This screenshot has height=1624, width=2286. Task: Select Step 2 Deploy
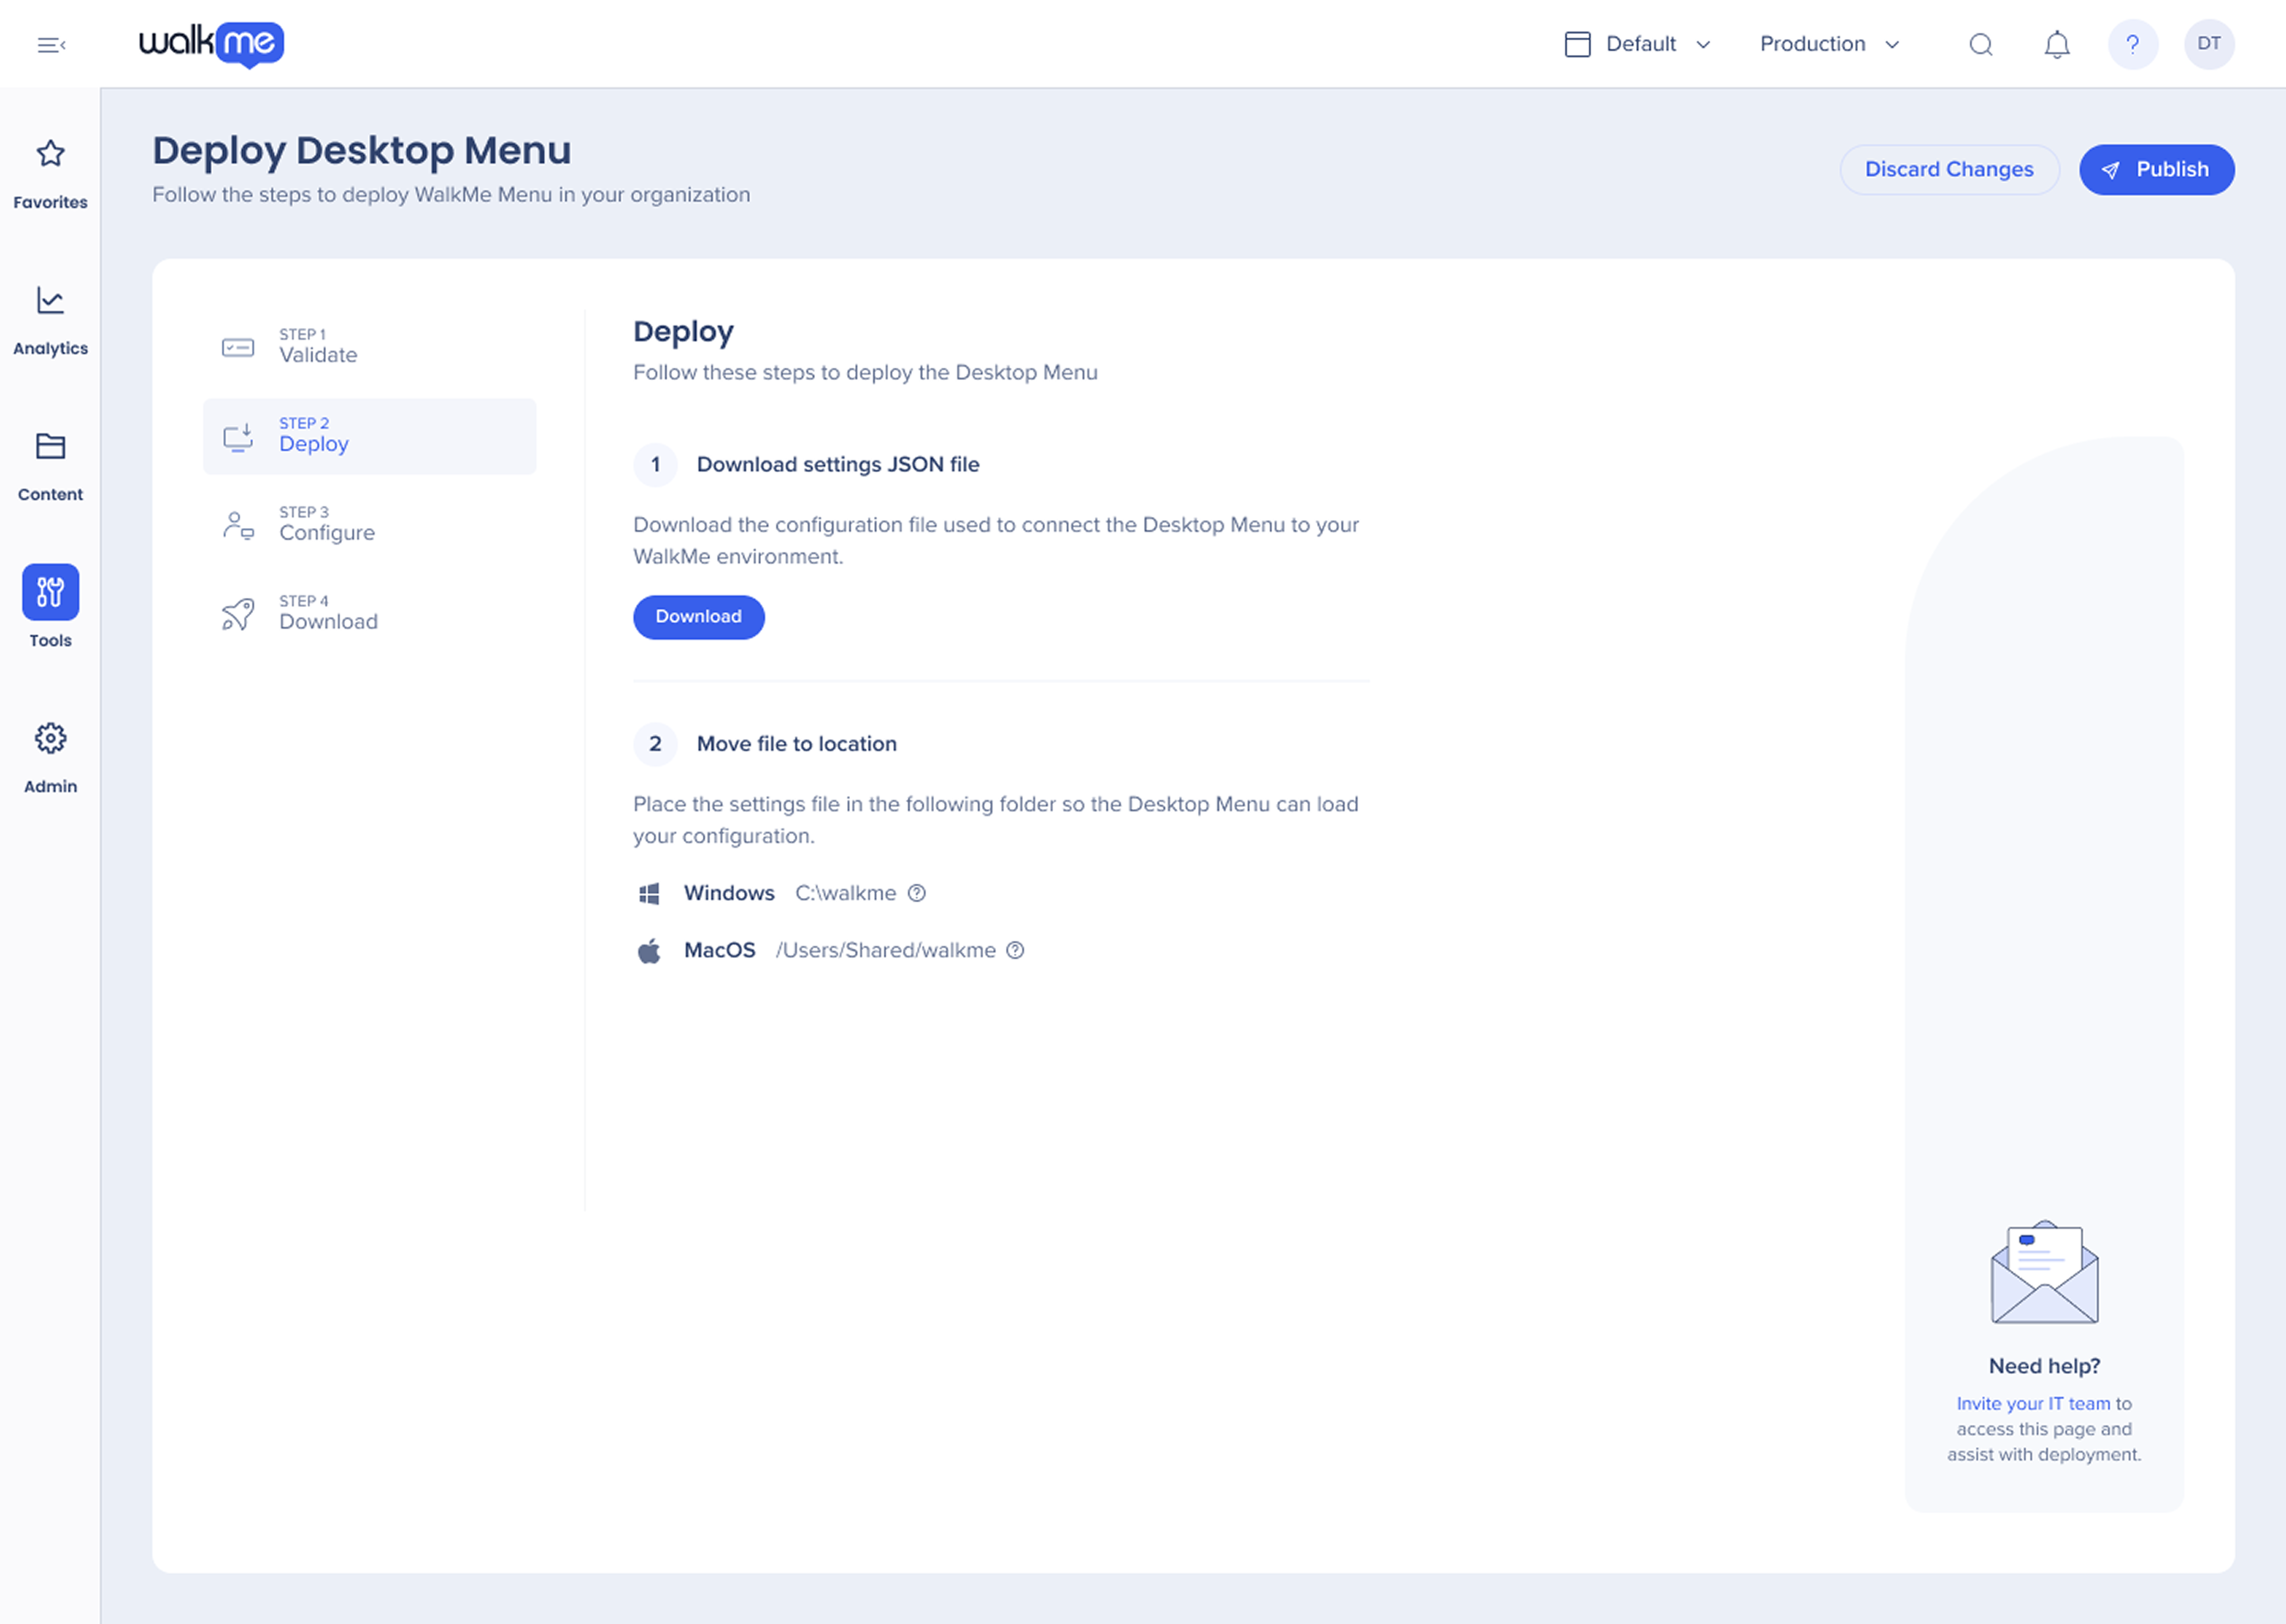coord(369,436)
